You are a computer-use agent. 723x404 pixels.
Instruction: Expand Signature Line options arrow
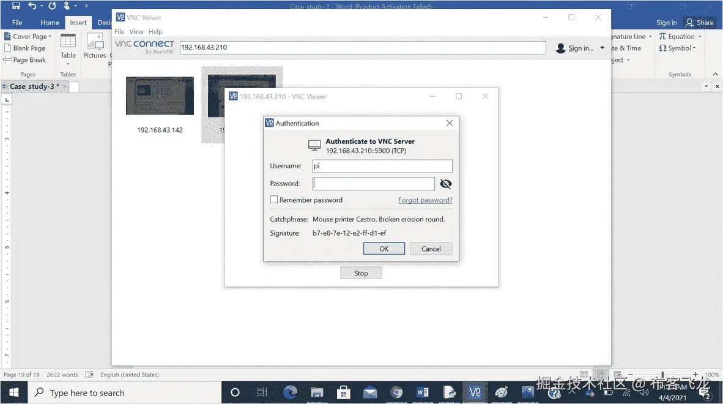[650, 37]
